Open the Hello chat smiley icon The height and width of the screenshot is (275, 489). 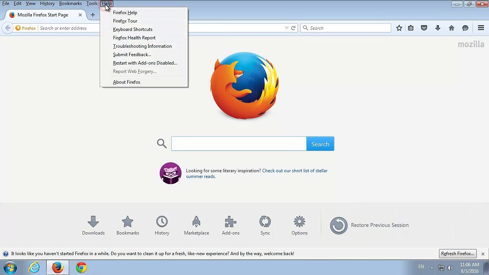465,28
